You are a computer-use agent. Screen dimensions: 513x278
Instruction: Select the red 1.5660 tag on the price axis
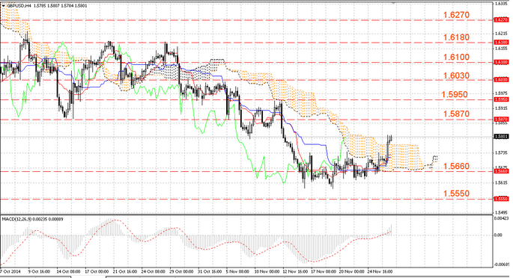point(501,171)
